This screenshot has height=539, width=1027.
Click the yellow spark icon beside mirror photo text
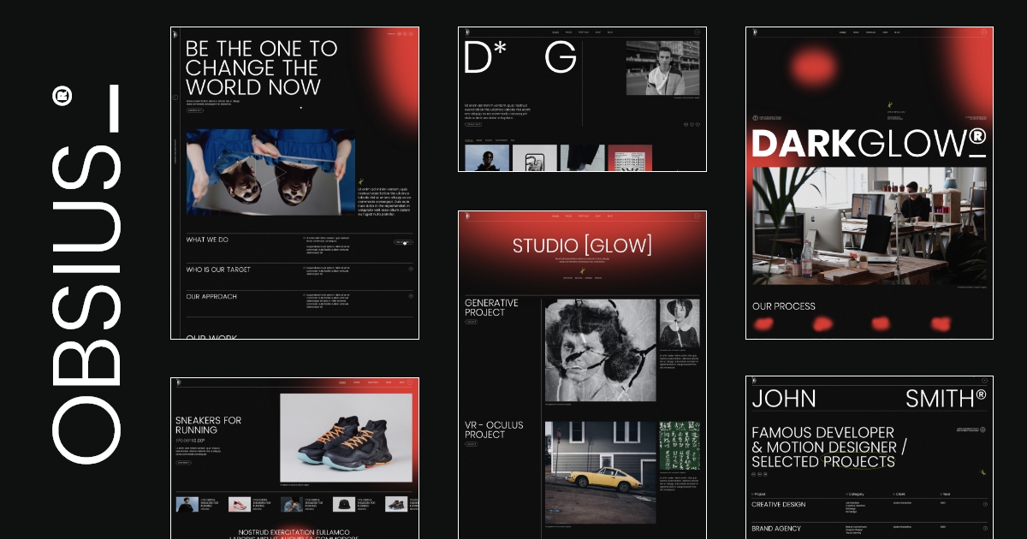pos(361,181)
